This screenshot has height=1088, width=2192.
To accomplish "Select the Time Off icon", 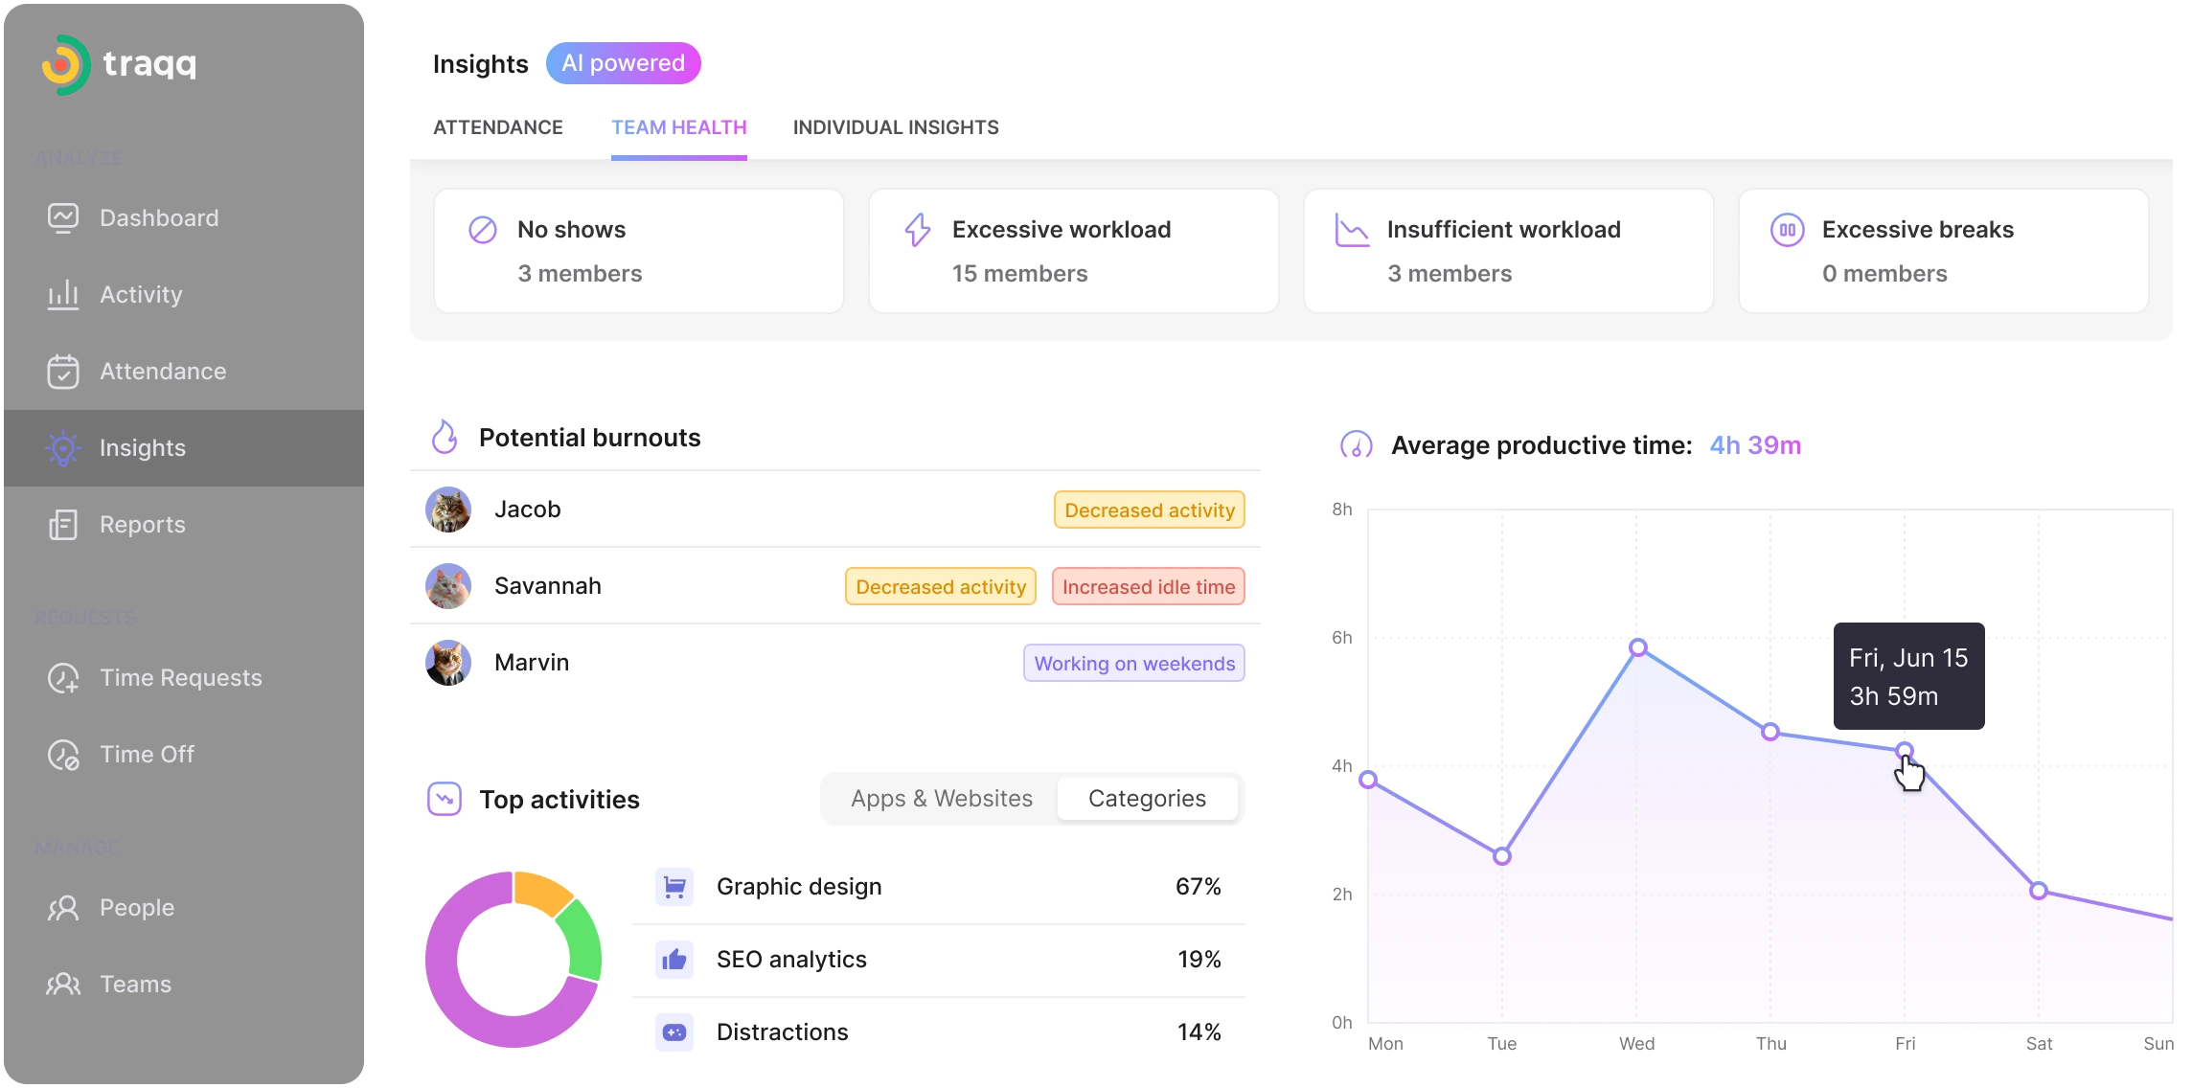I will click(63, 754).
